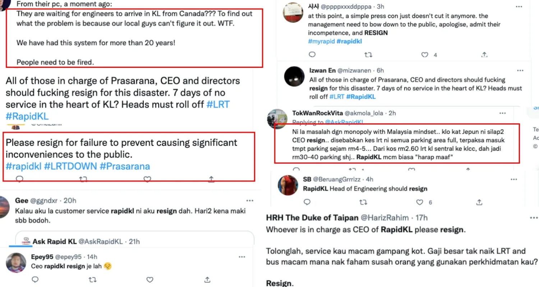Toggle like on the #LRTDOWN tweet
The width and height of the screenshot is (539, 287).
(x=147, y=179)
